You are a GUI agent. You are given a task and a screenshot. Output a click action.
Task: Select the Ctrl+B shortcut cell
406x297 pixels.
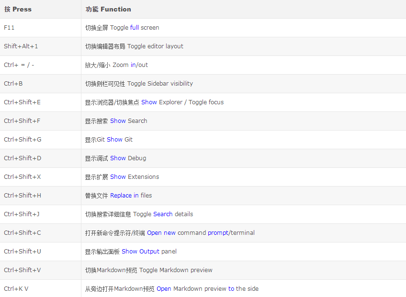(40, 84)
